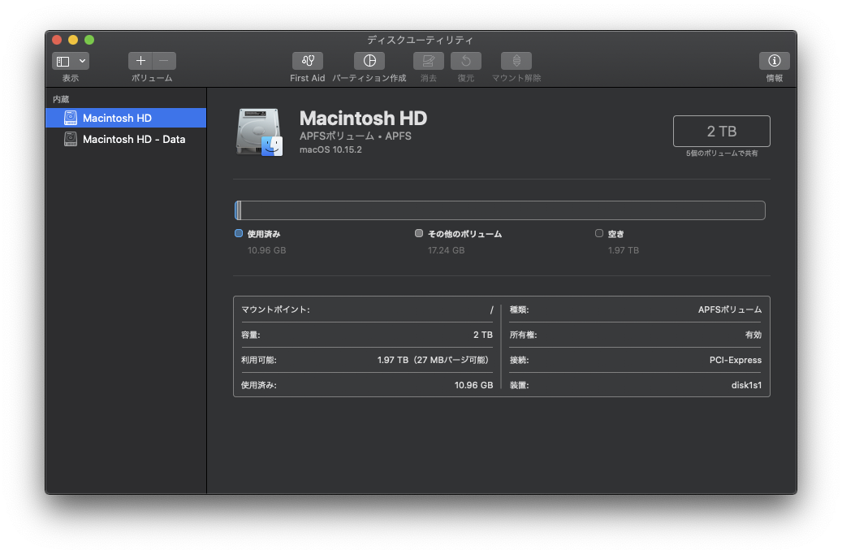Click the Free (空き) legend swatch
Screen dimensions: 842x554
tap(599, 233)
